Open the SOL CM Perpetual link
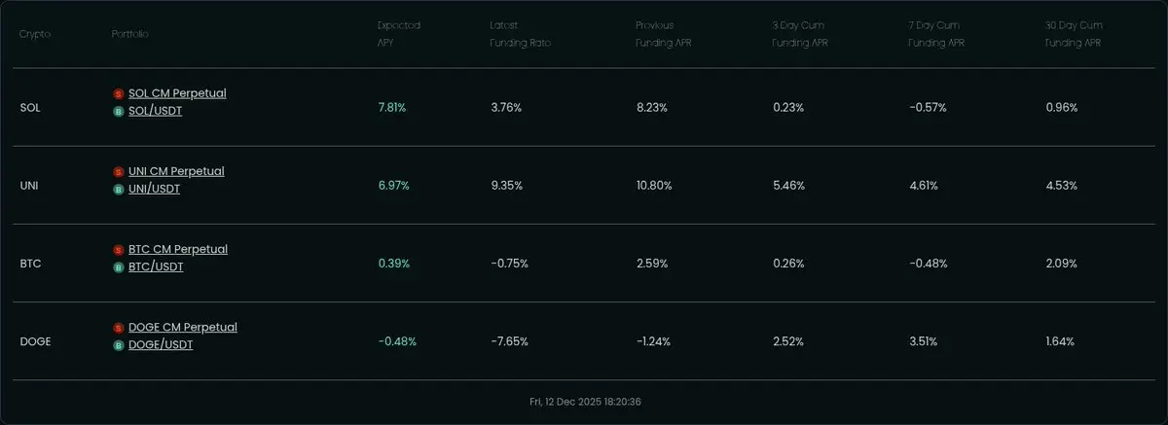The image size is (1168, 425). 177,93
